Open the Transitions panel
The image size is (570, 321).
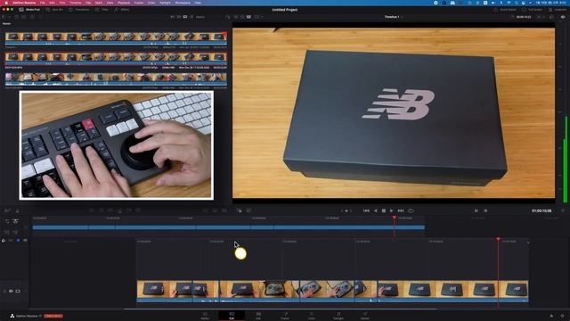(x=79, y=10)
